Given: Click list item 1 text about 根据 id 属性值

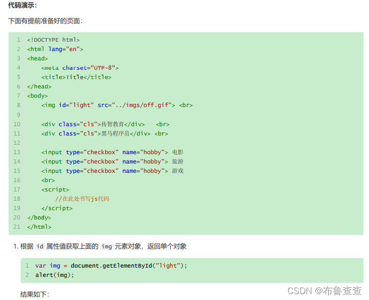Looking at the screenshot, I should click(100, 246).
